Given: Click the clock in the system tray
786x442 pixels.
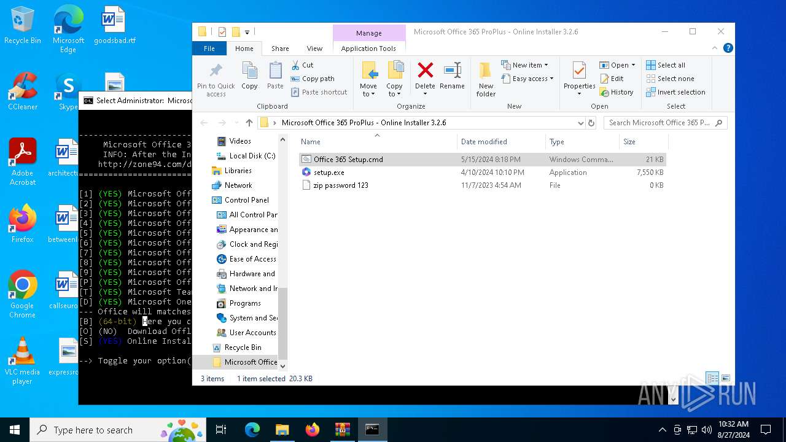Looking at the screenshot, I should (733, 430).
